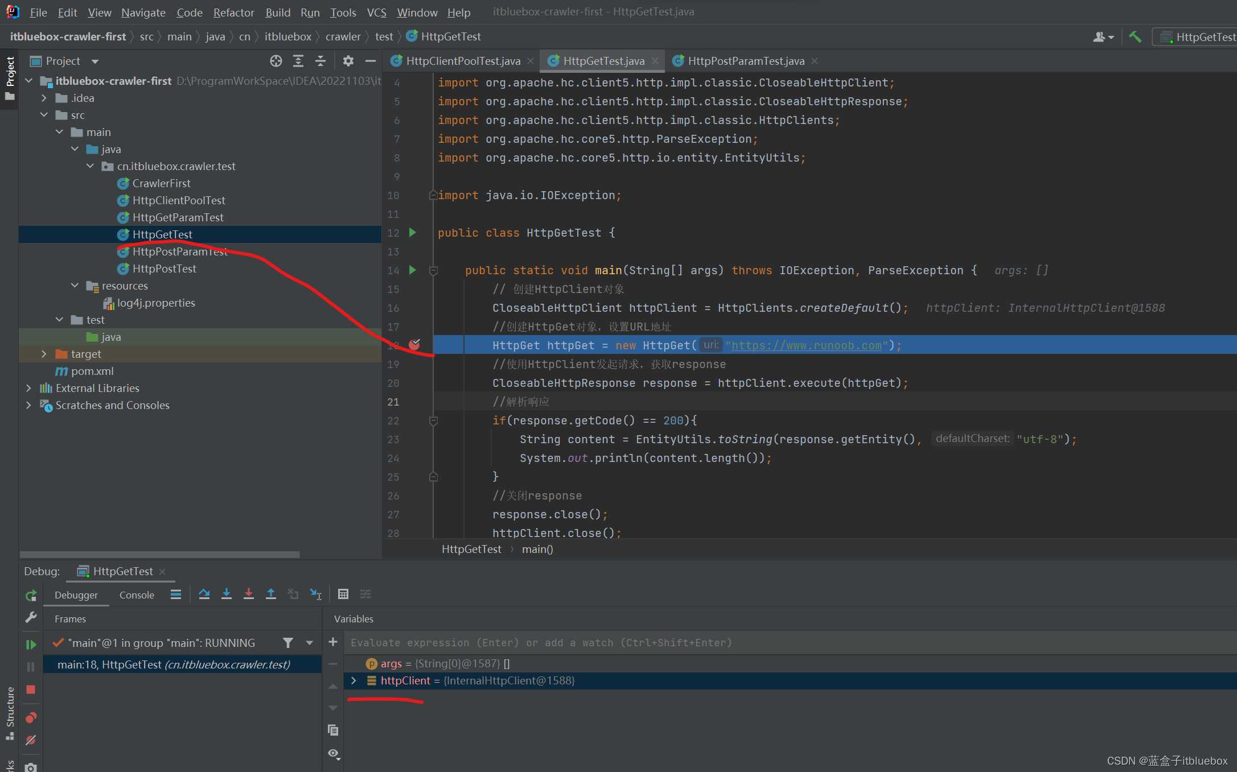This screenshot has width=1237, height=772.
Task: Click the runoob.com URL link
Action: click(806, 345)
